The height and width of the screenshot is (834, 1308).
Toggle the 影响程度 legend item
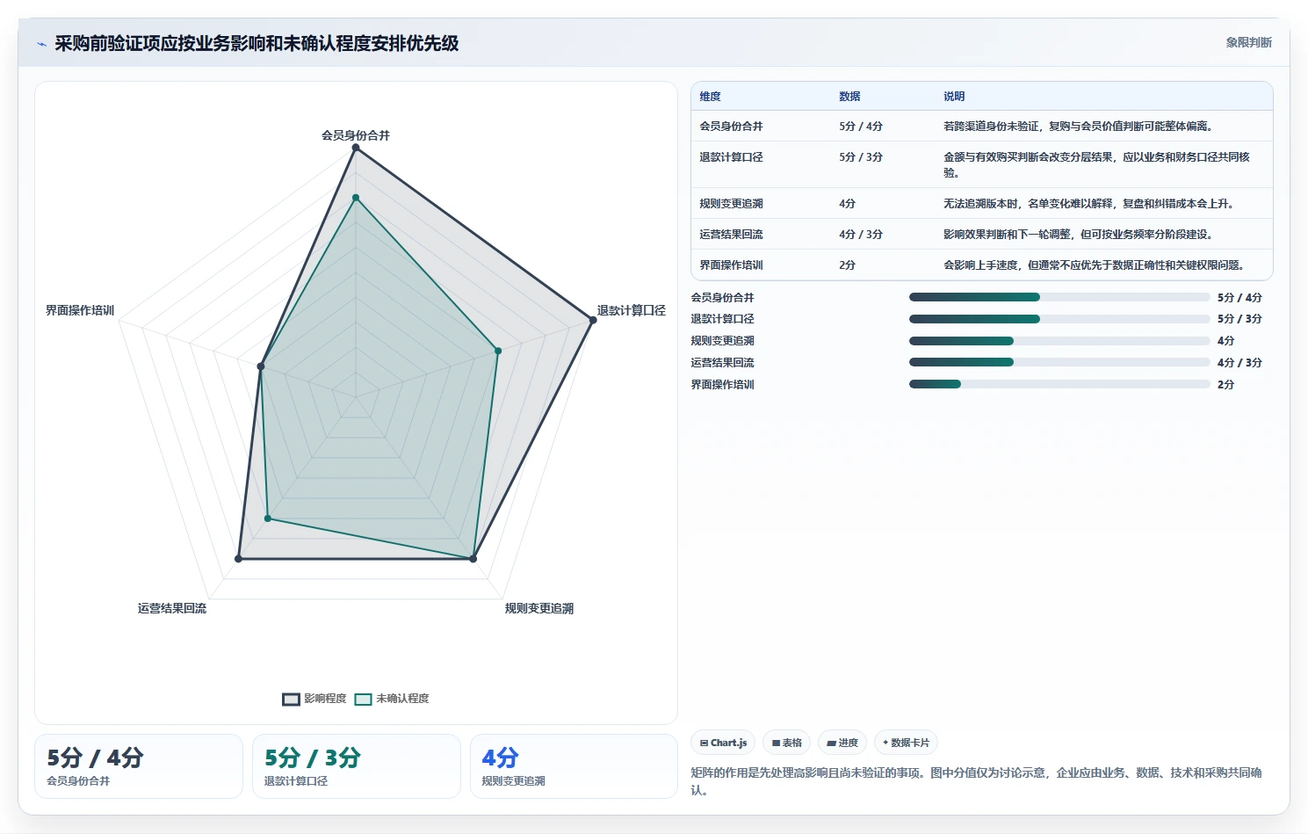(x=314, y=699)
